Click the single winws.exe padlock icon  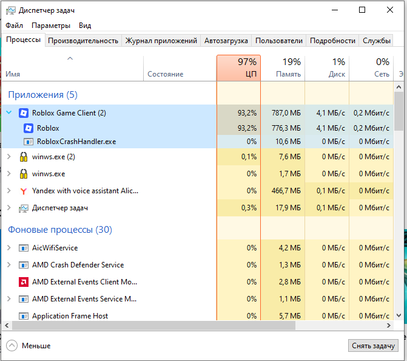[x=24, y=174]
